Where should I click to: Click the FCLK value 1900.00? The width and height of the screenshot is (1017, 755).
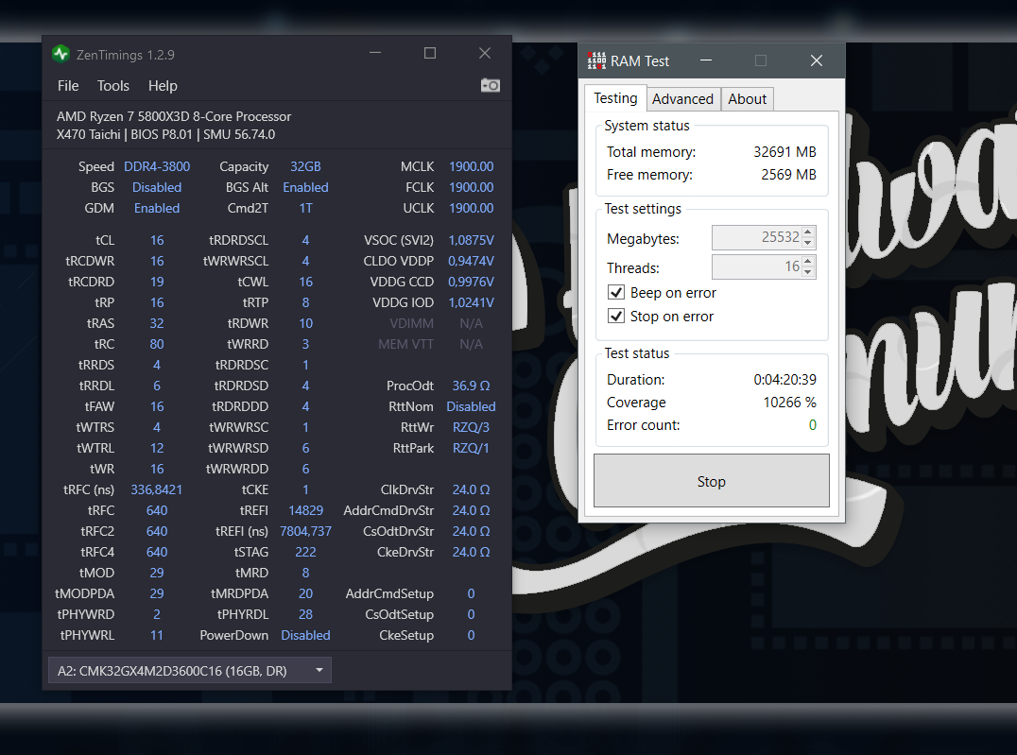471,187
